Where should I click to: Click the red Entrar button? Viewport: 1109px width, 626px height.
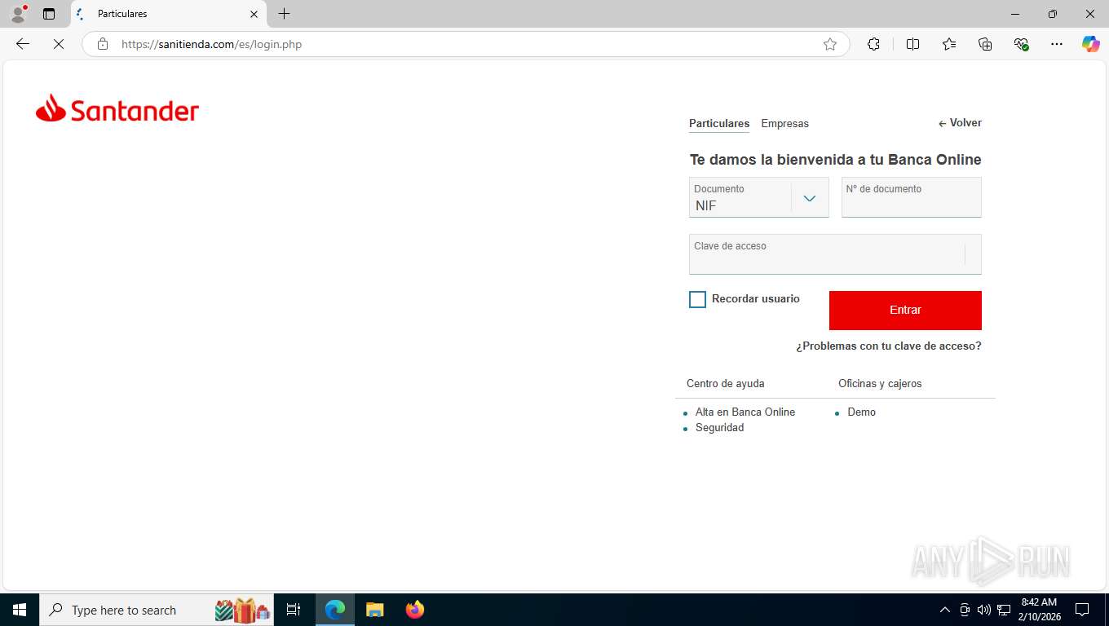pyautogui.click(x=905, y=310)
